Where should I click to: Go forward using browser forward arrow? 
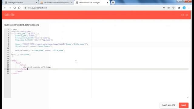click(10, 8)
